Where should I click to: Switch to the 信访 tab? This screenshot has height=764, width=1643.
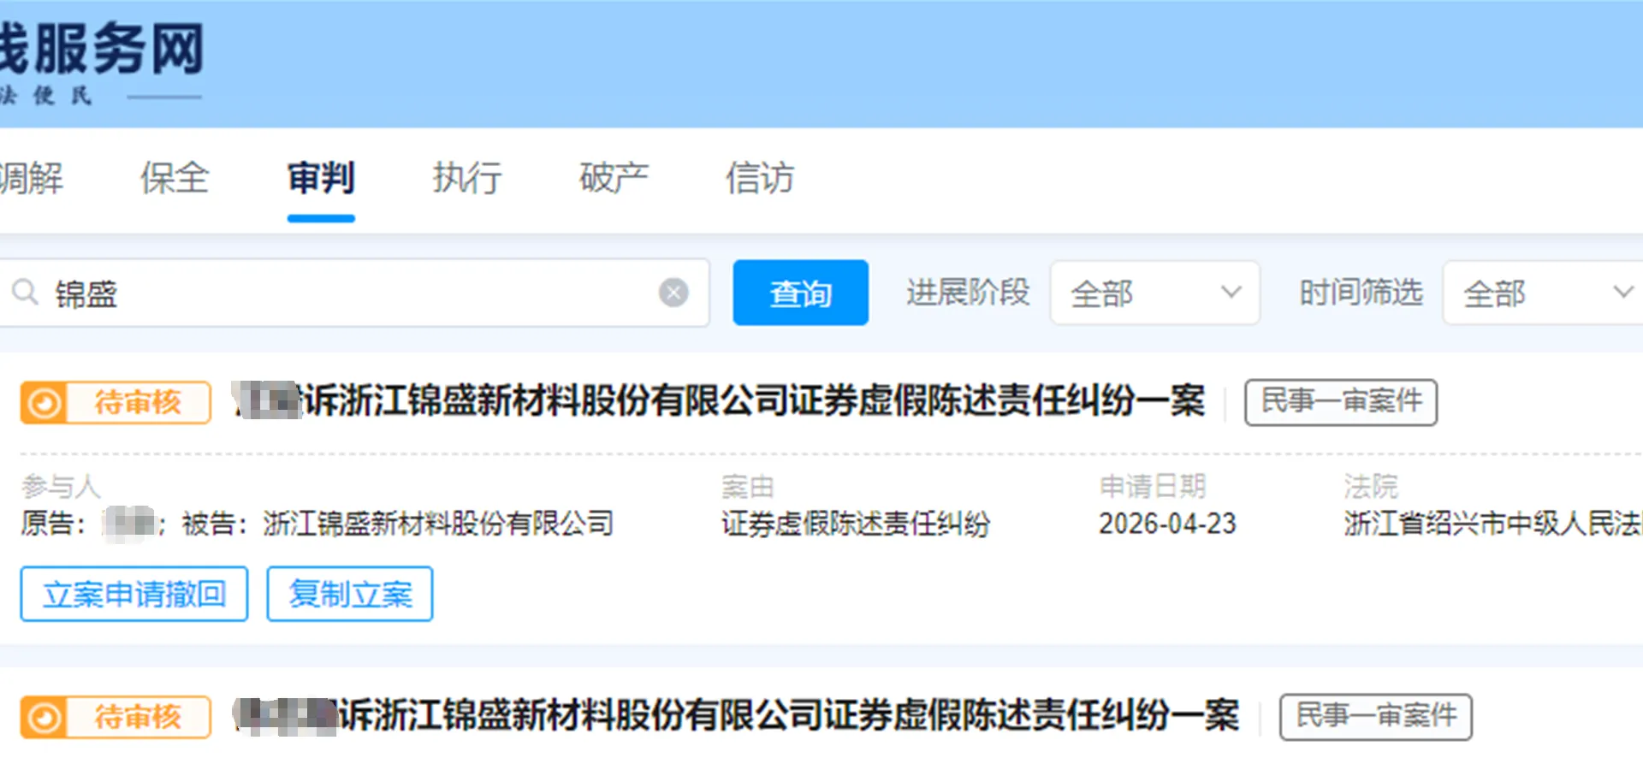(x=760, y=178)
